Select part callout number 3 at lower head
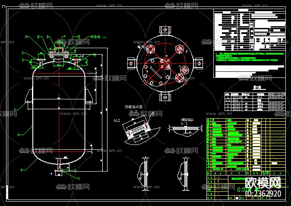 tap(22, 170)
